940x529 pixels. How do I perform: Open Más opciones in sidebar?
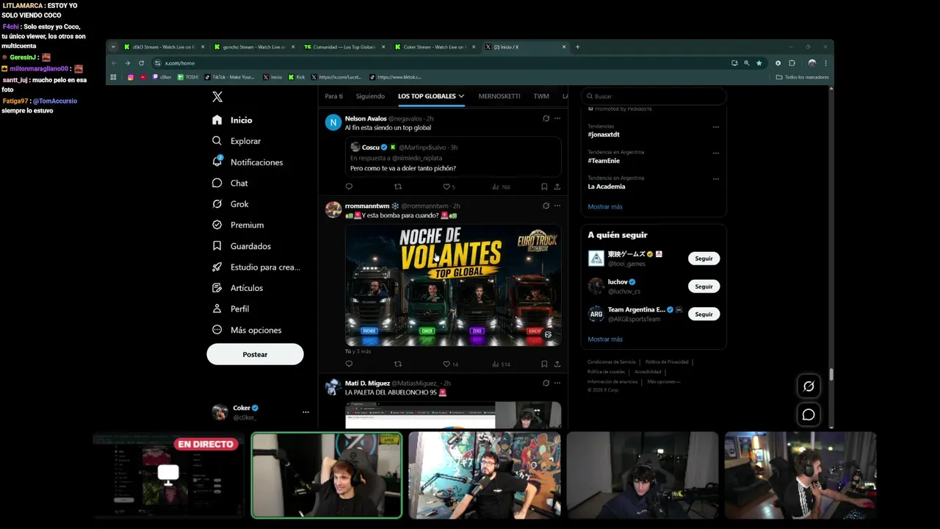pos(247,330)
